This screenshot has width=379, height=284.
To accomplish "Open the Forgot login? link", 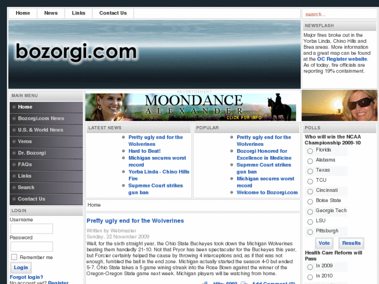I will [x=27, y=277].
